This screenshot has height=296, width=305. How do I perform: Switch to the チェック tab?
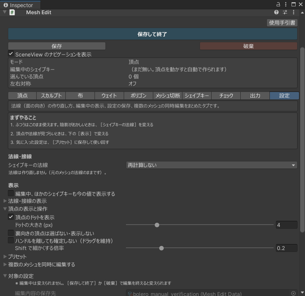click(226, 96)
